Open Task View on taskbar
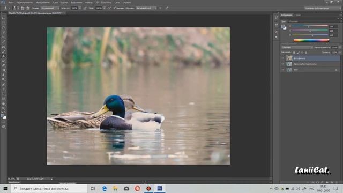343x193 pixels. tap(93, 188)
